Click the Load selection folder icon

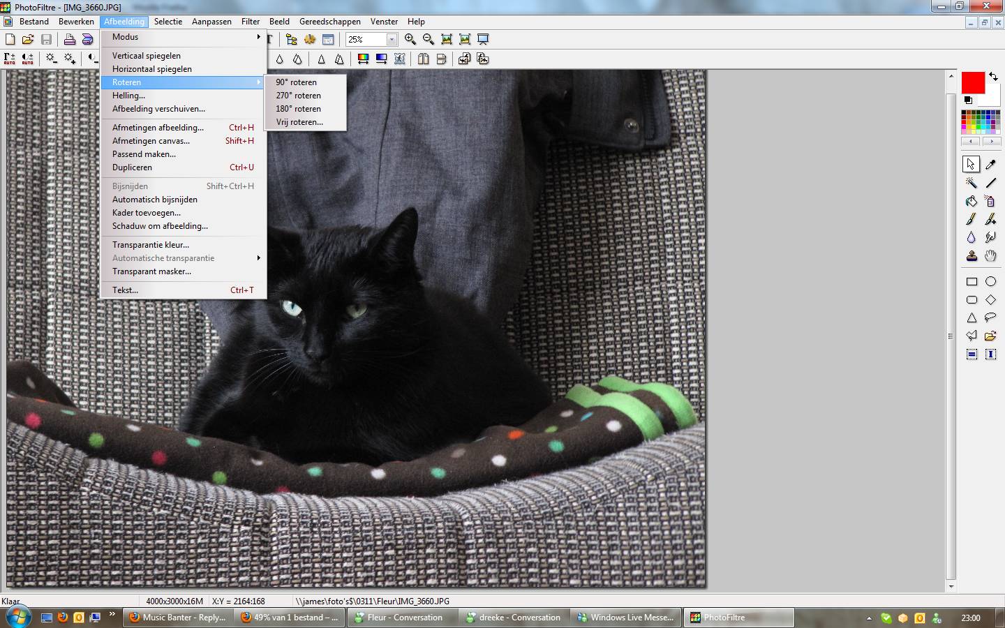[x=990, y=336]
